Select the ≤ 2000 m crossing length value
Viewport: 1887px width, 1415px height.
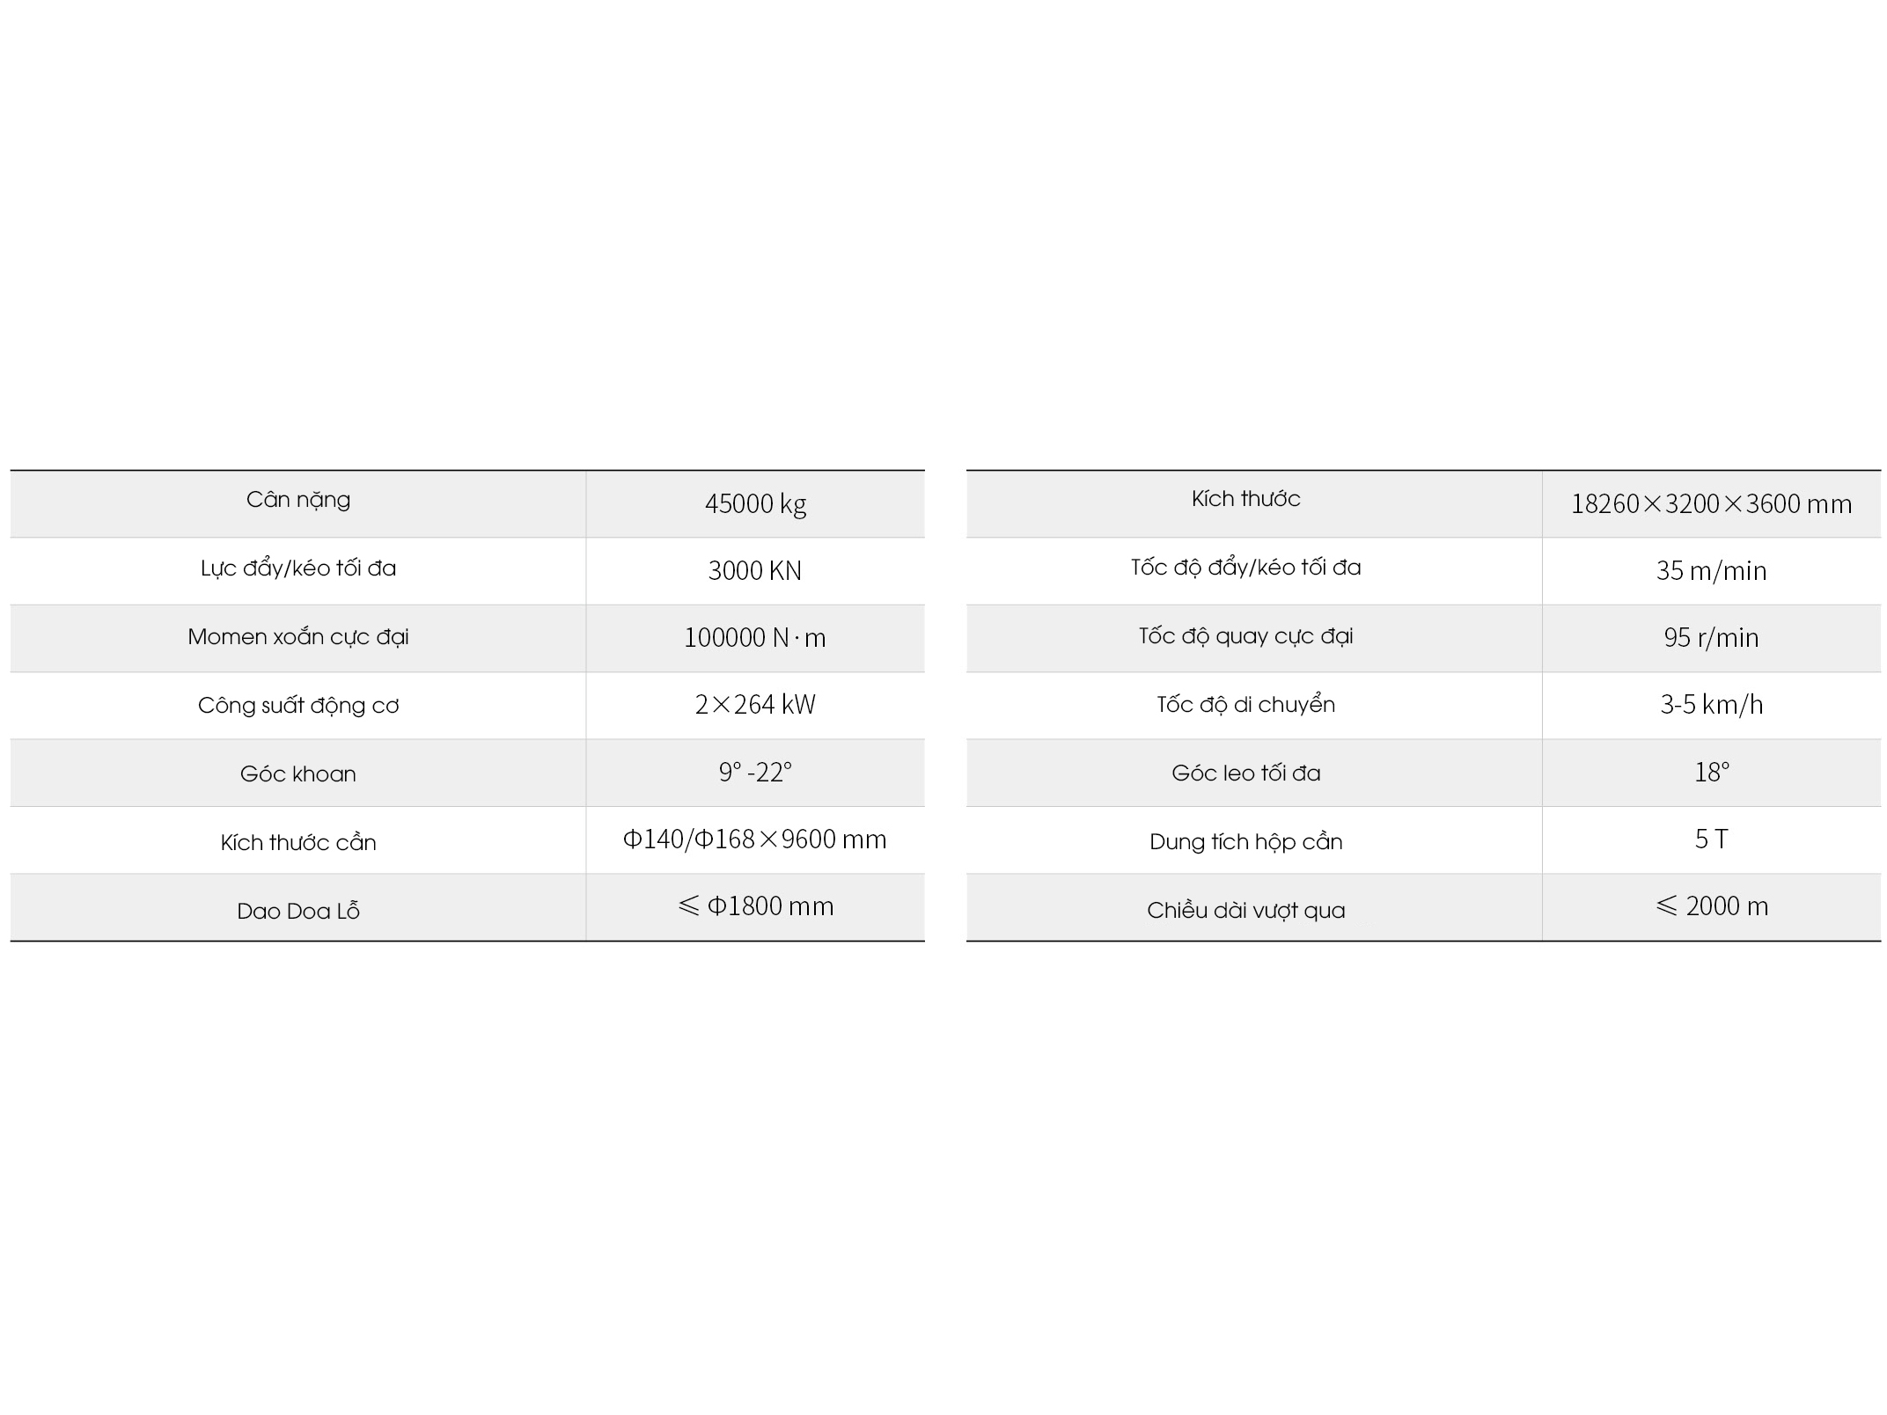[x=1711, y=906]
